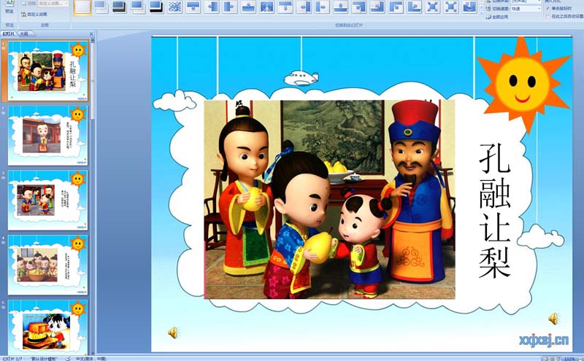
Task: Expand the transition gallery scroll arrow
Action: click(x=481, y=12)
